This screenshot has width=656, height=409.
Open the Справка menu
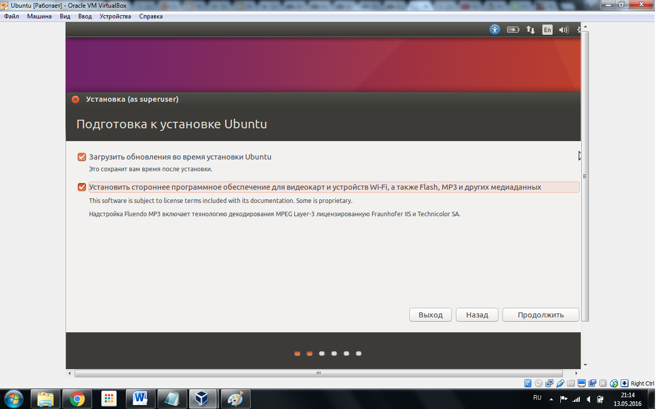tap(151, 16)
